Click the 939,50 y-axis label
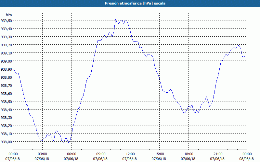The width and height of the screenshot is (260, 162). (6, 20)
